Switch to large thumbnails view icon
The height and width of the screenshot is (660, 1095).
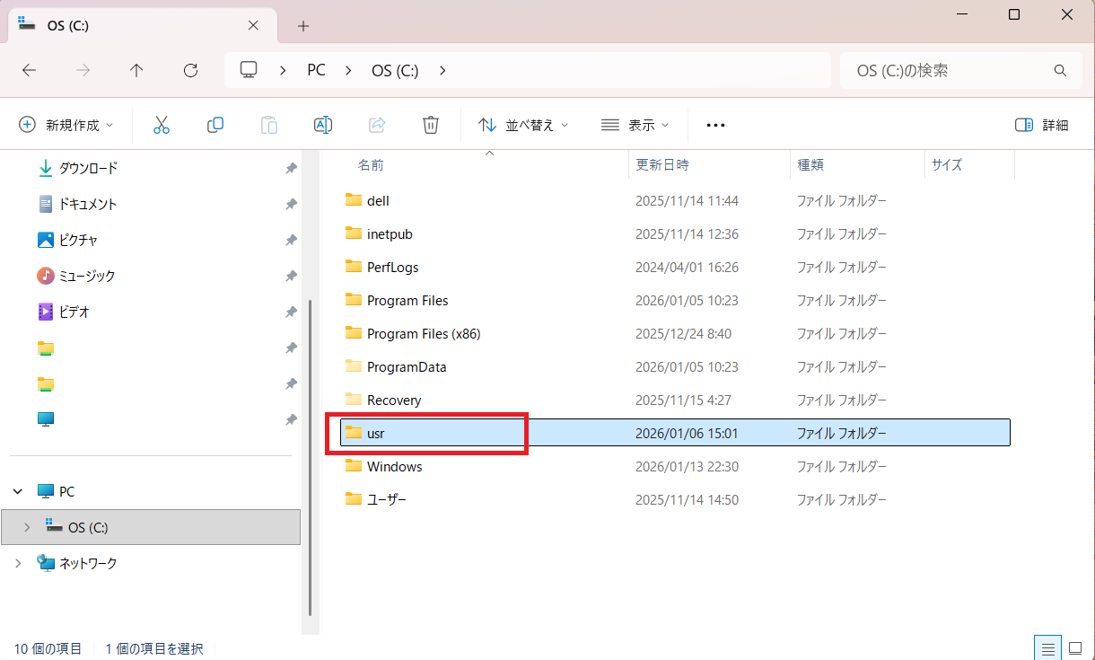coord(1074,647)
